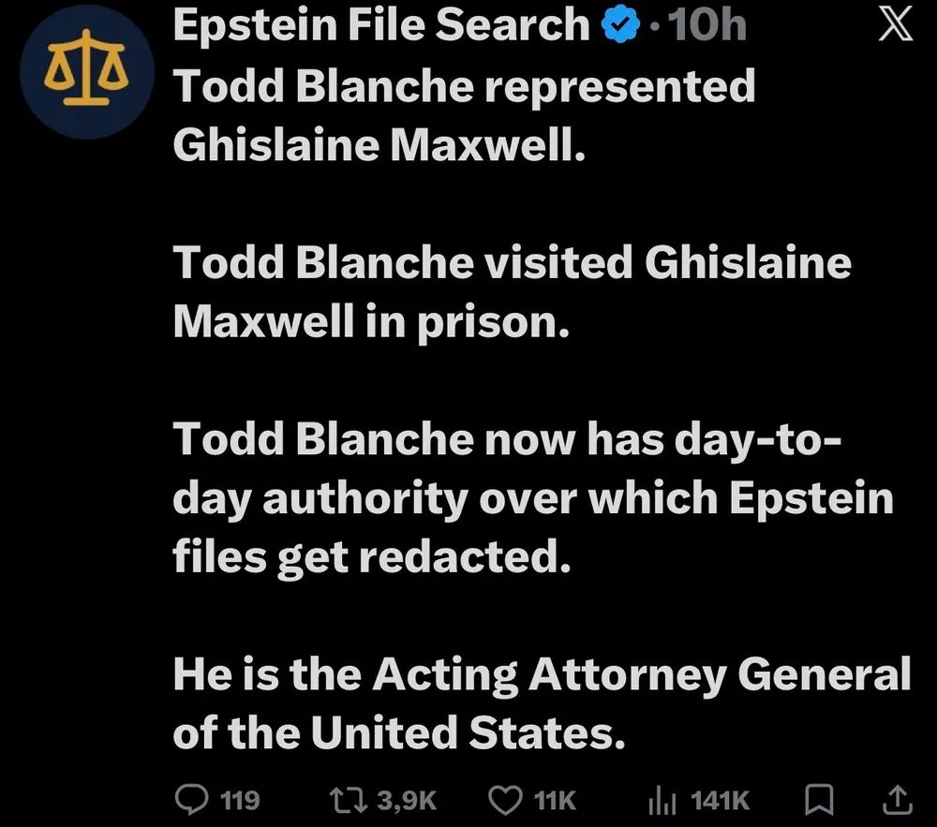
Task: Click the 'Acting Attorney General' sentence
Action: (542, 703)
